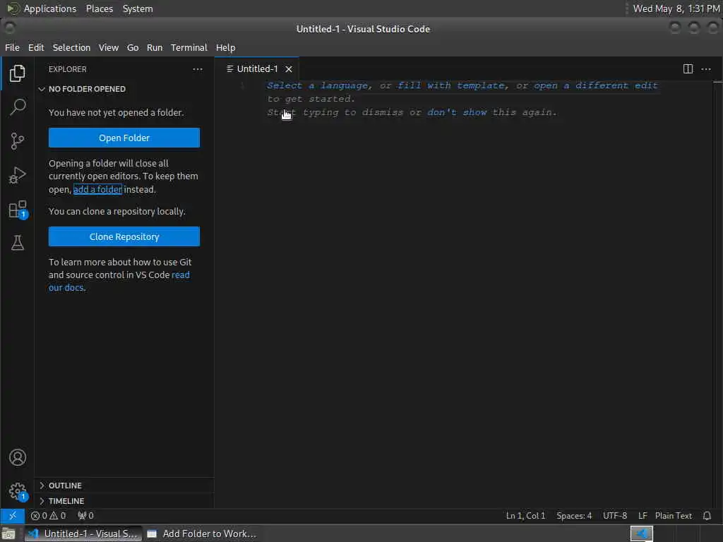Click the Clone Repository button
The width and height of the screenshot is (723, 542).
[x=124, y=236]
